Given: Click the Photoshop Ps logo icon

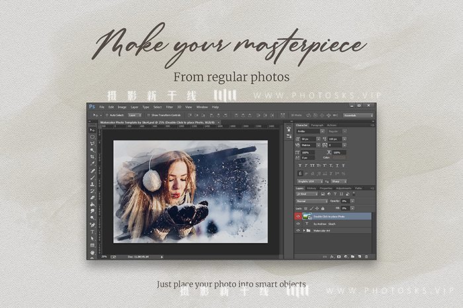Looking at the screenshot, I should [92, 107].
